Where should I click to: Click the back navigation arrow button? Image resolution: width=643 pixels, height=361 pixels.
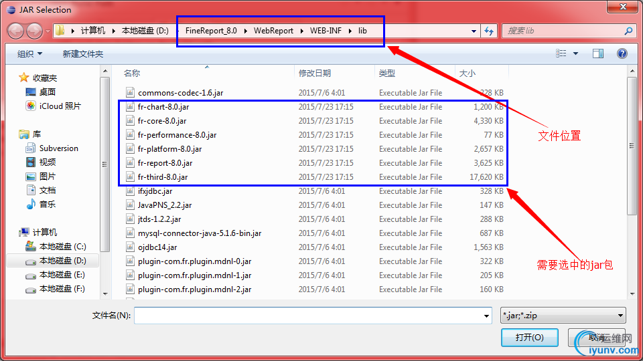point(16,31)
